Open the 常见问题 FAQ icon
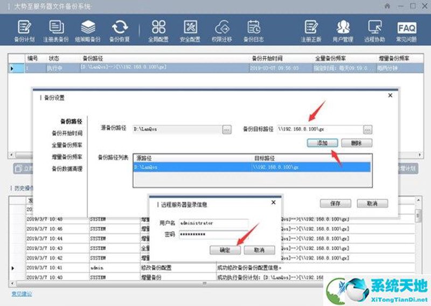 tap(407, 31)
